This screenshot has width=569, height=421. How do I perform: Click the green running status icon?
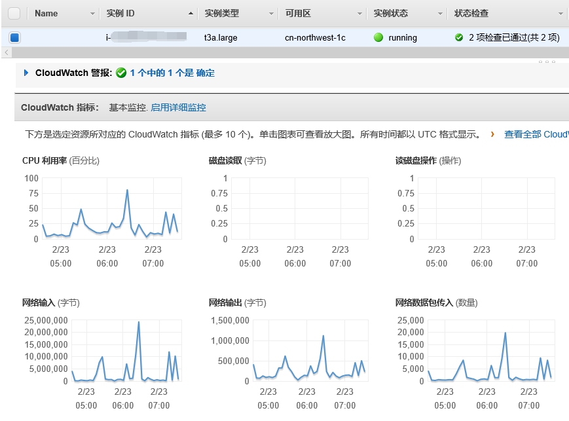(x=378, y=38)
